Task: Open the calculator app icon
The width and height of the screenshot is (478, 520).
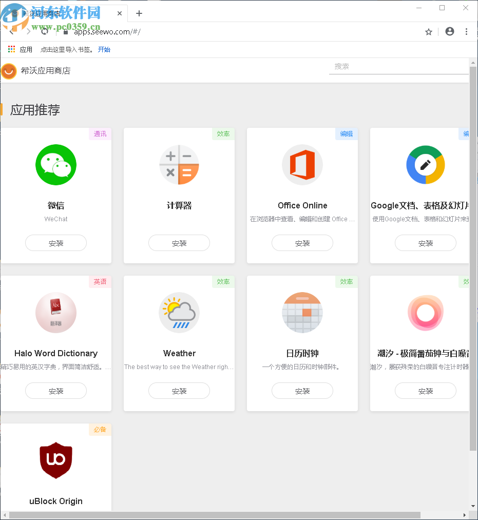Action: 179,165
